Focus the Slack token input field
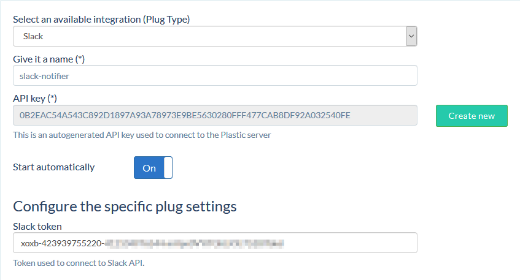Image resolution: width=520 pixels, height=280 pixels. pyautogui.click(x=215, y=243)
